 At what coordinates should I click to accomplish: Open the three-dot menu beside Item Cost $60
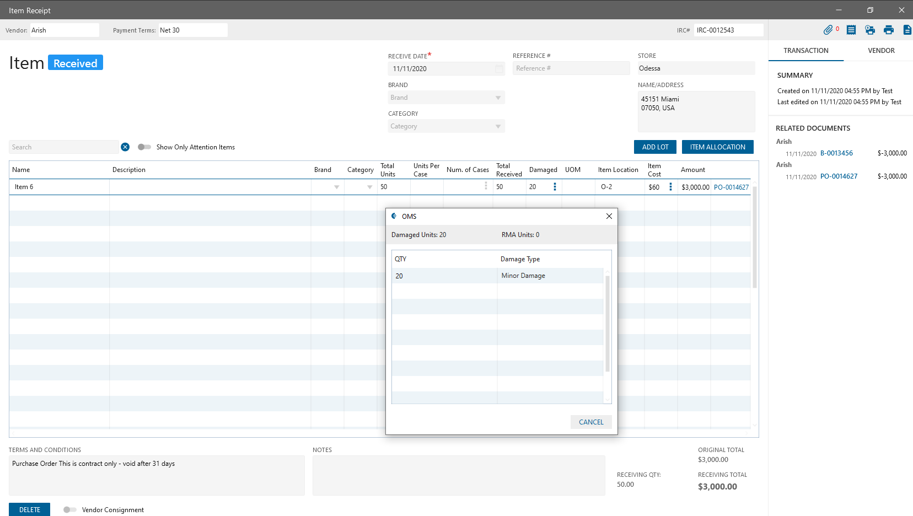point(670,187)
